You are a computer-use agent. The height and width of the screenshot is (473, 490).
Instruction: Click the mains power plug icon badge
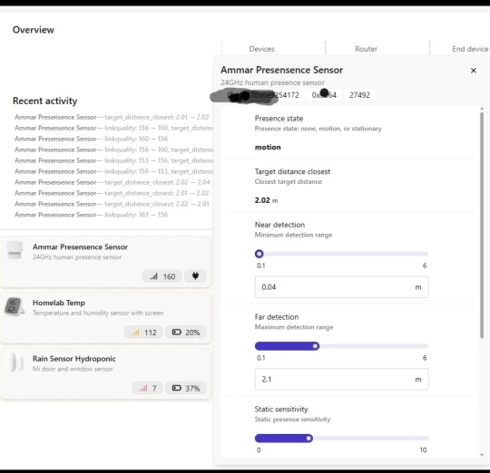point(195,276)
